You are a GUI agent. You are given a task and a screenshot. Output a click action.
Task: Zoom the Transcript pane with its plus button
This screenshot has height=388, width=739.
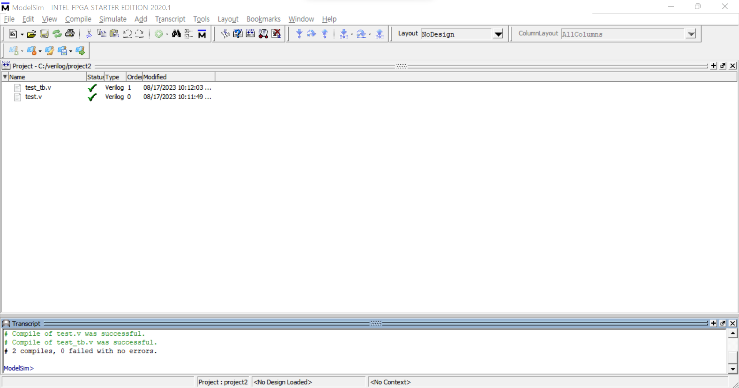click(x=714, y=323)
